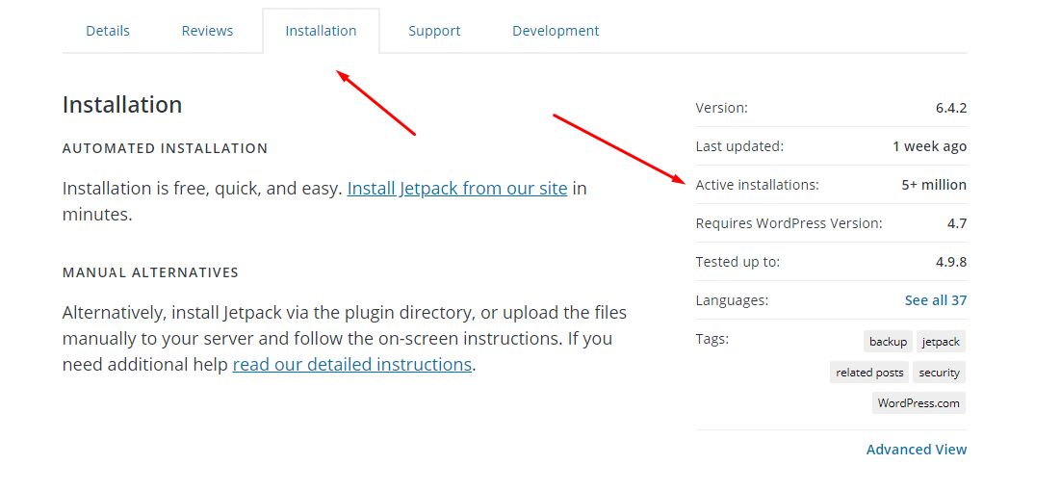Click the required version value '4.7'
This screenshot has width=1061, height=490.
(957, 223)
